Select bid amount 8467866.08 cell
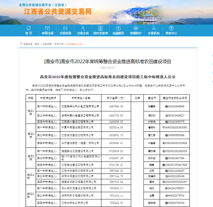The height and width of the screenshot is (207, 213). click(116, 106)
